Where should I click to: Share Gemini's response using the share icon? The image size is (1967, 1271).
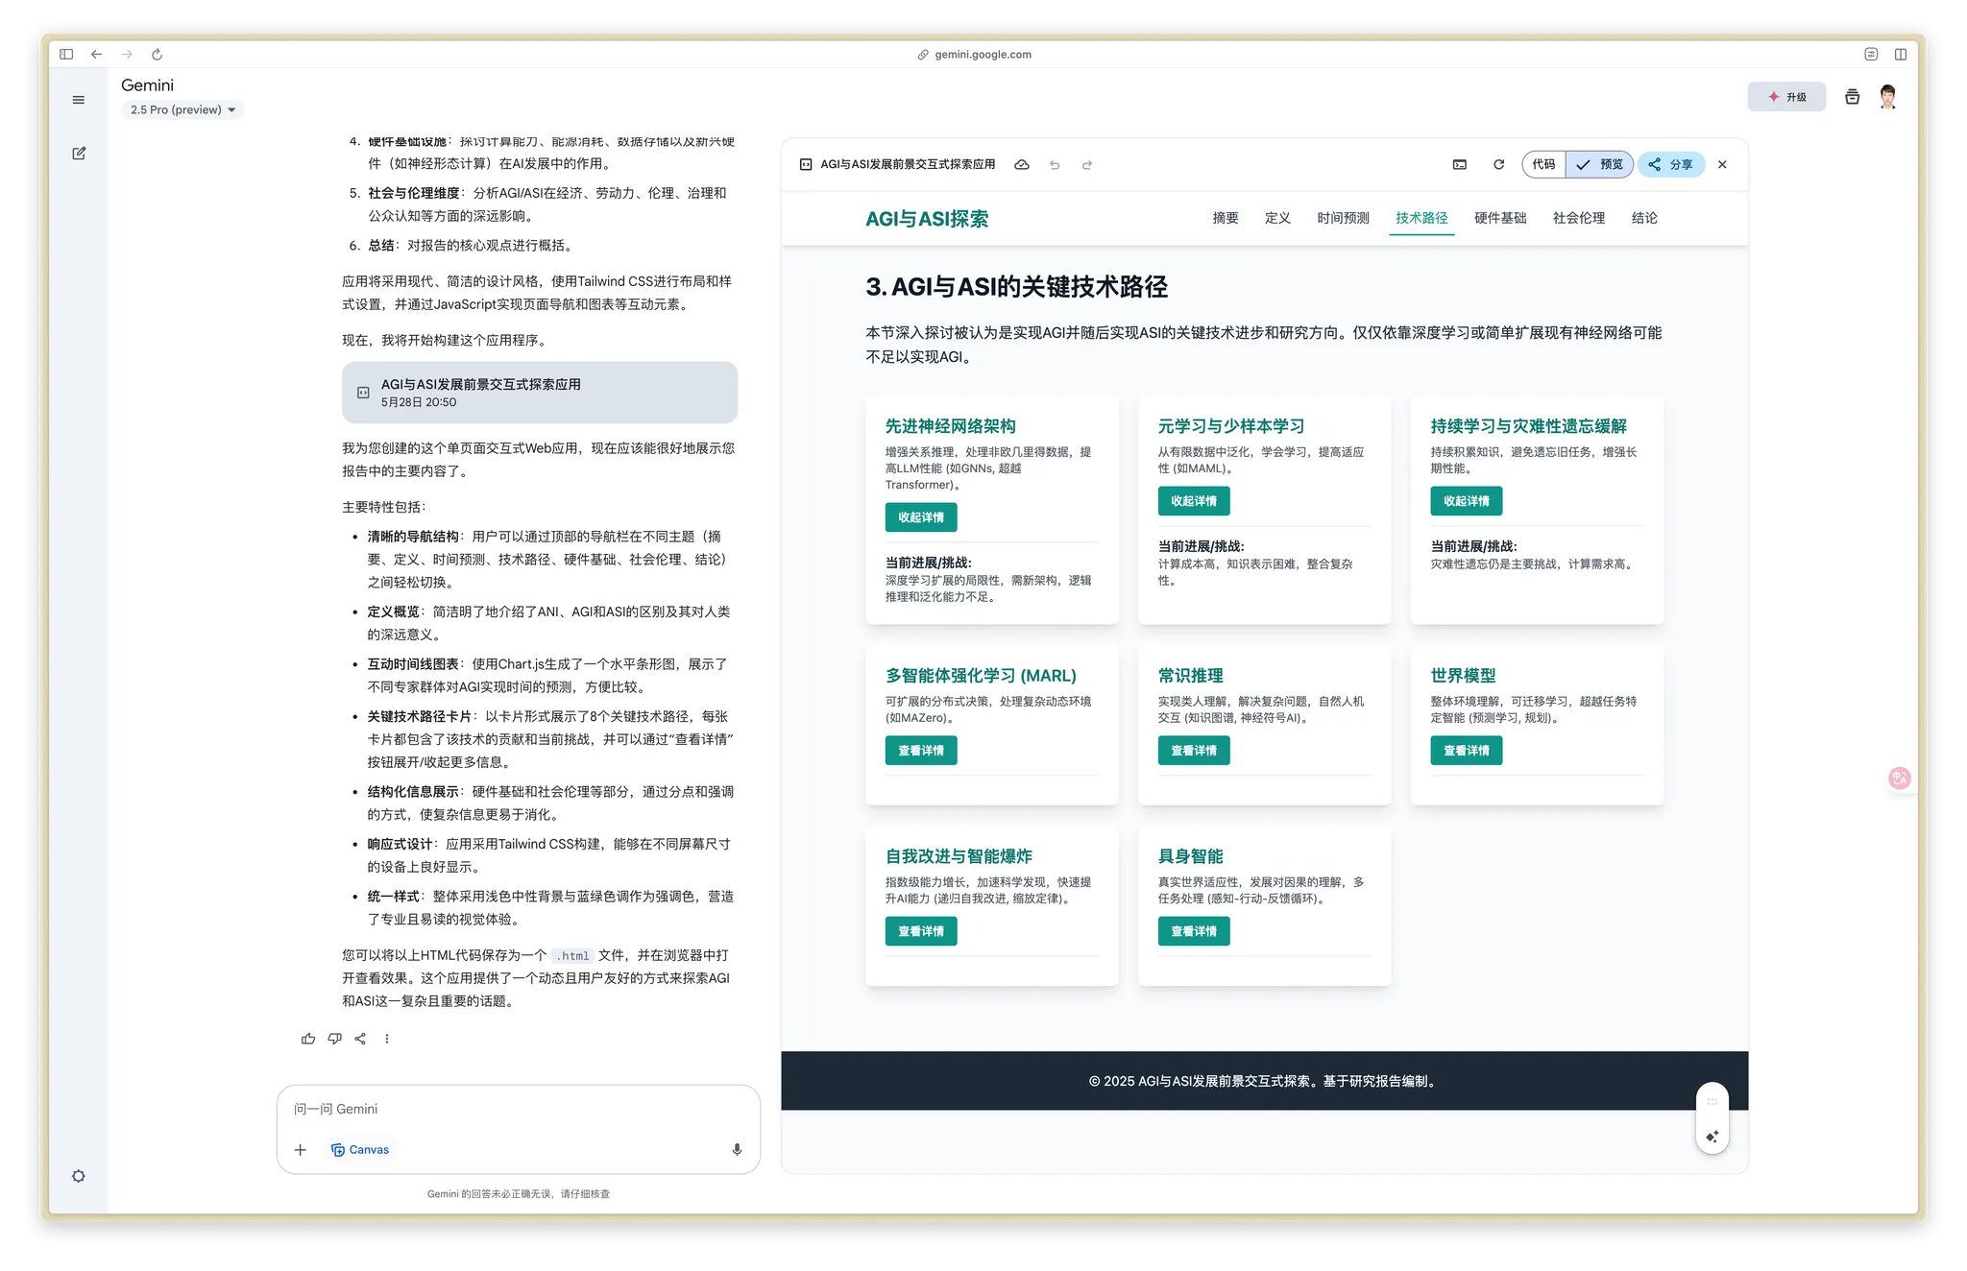[360, 1038]
